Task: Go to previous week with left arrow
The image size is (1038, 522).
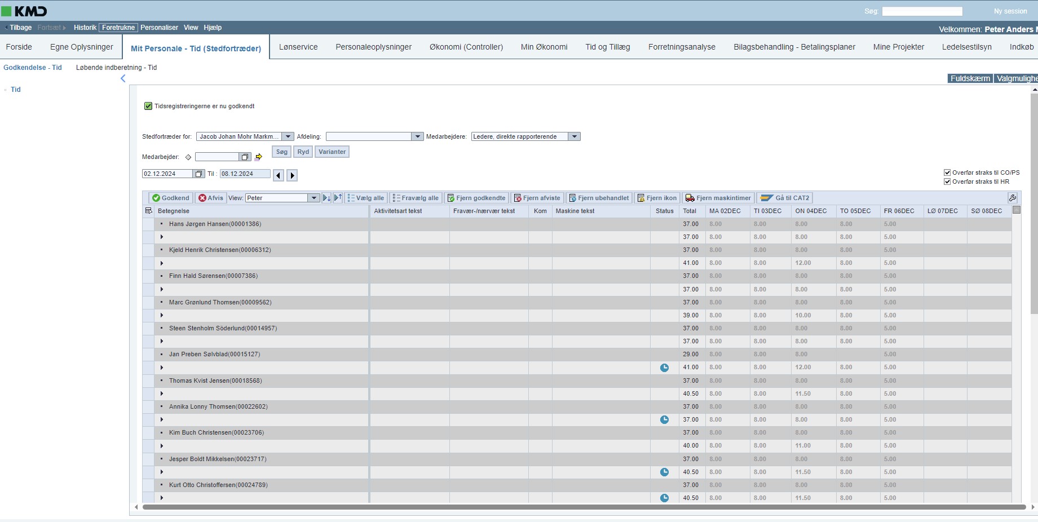Action: pyautogui.click(x=279, y=175)
